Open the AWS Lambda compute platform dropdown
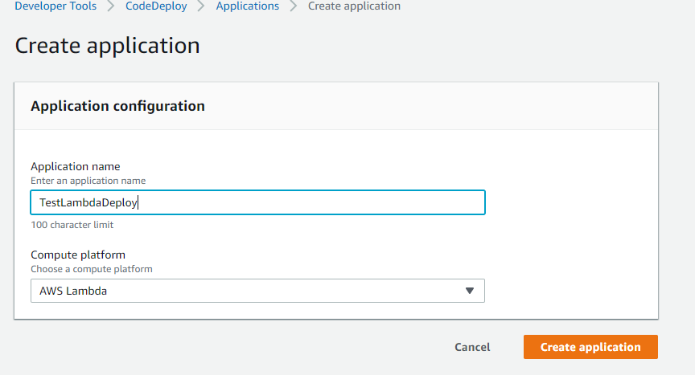This screenshot has width=695, height=375. point(257,291)
